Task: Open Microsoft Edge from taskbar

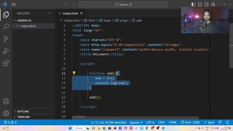Action: (104, 128)
